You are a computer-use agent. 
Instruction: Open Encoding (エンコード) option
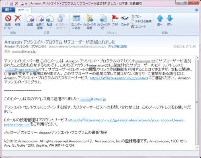pos(138,27)
